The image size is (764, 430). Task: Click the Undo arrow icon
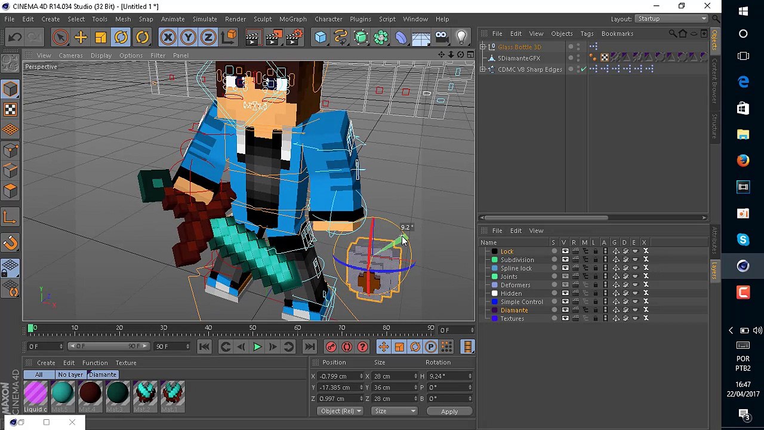tap(15, 38)
